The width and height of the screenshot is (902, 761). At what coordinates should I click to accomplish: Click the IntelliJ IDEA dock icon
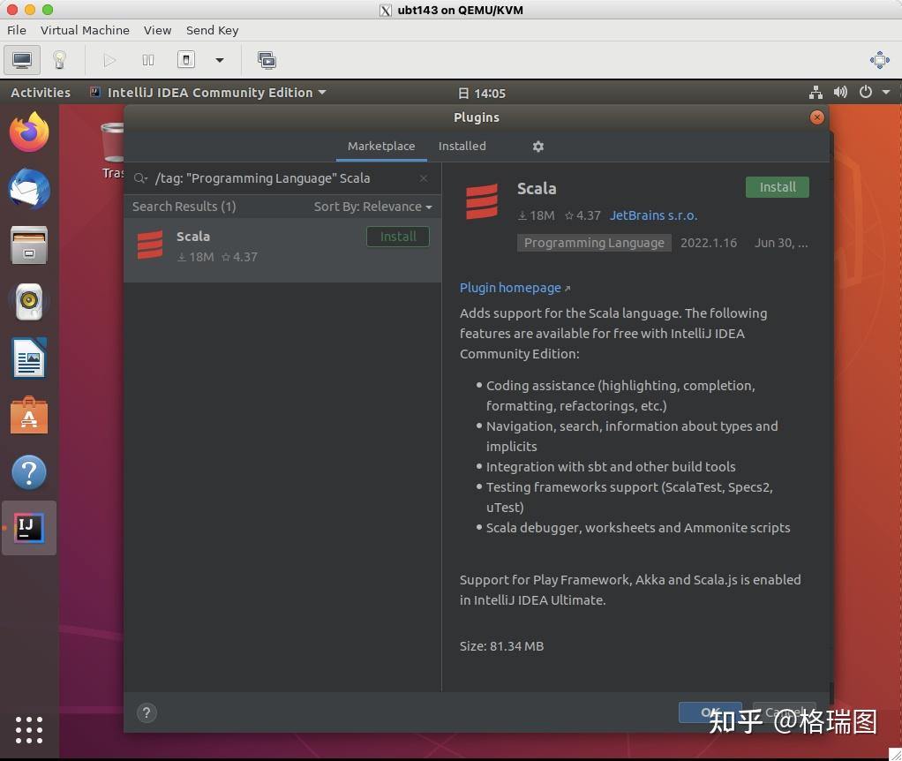(29, 528)
